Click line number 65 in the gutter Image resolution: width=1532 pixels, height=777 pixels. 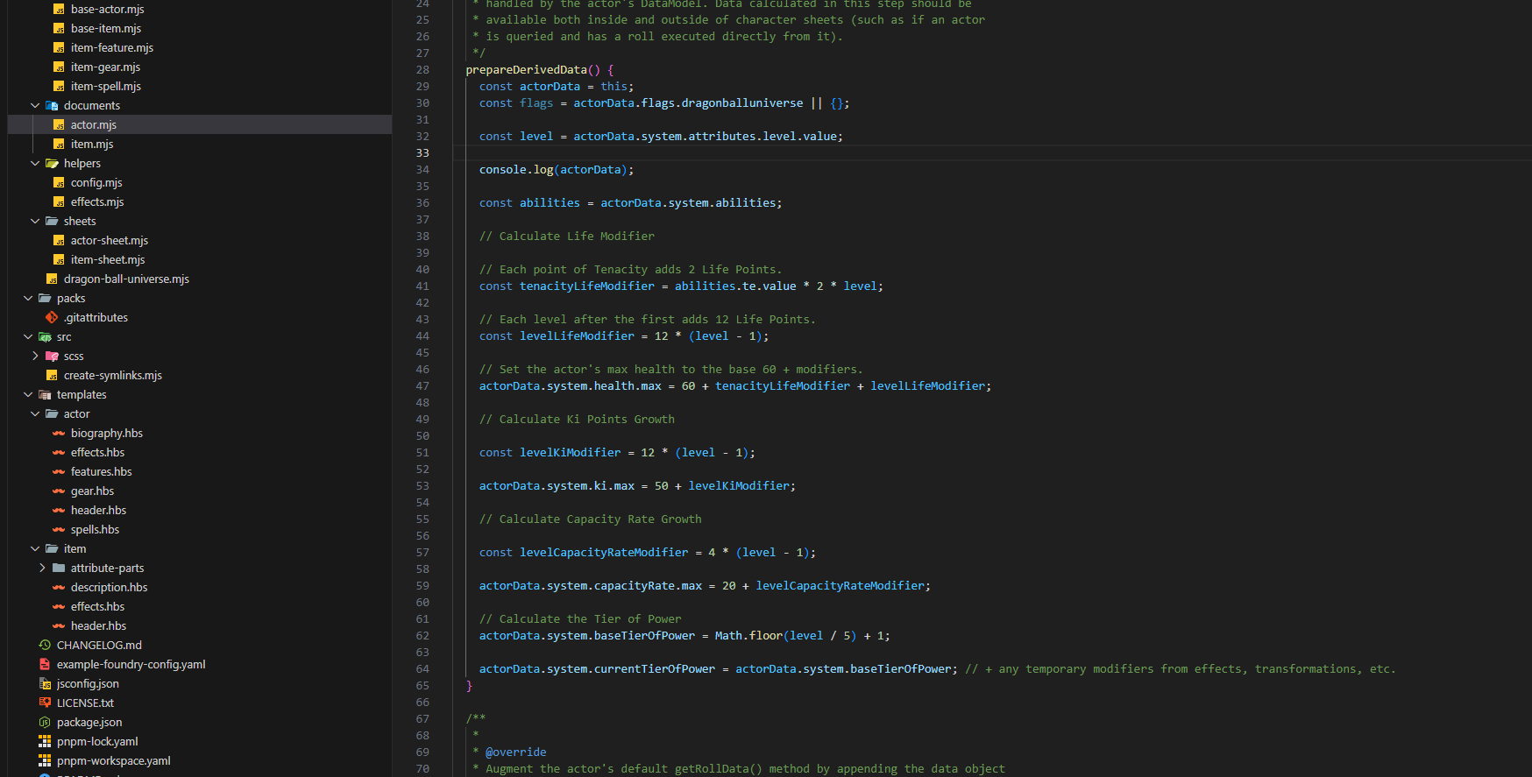point(422,685)
